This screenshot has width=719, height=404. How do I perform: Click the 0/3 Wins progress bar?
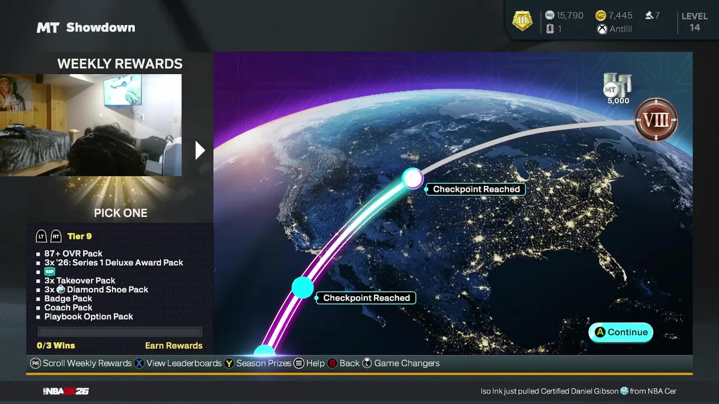(x=120, y=332)
